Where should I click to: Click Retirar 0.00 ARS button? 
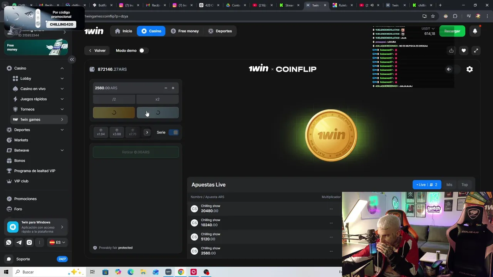136,152
